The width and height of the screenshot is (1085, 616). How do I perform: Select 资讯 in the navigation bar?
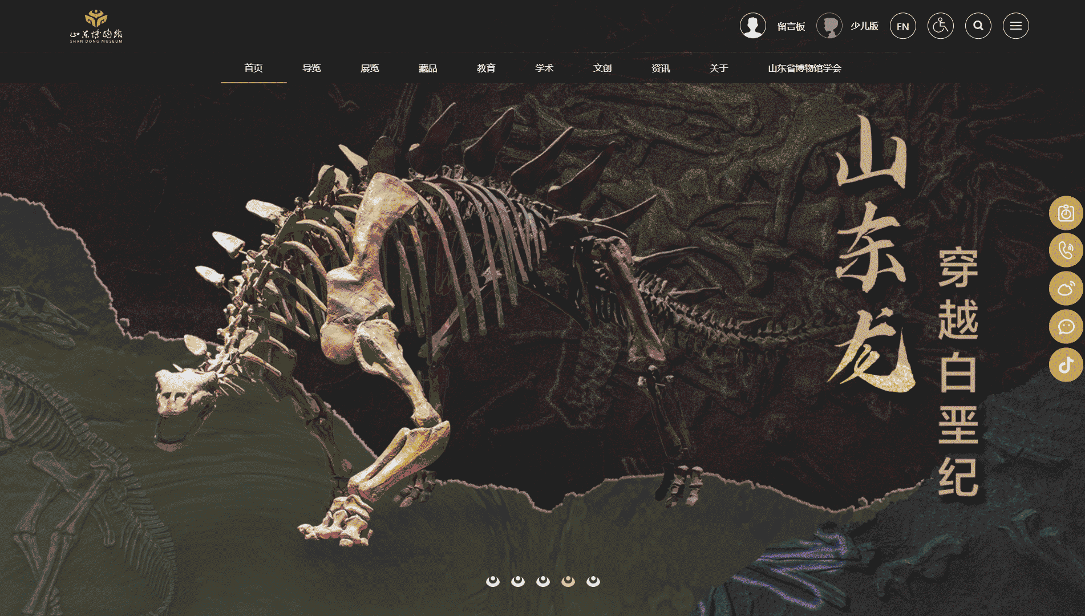[x=661, y=68]
